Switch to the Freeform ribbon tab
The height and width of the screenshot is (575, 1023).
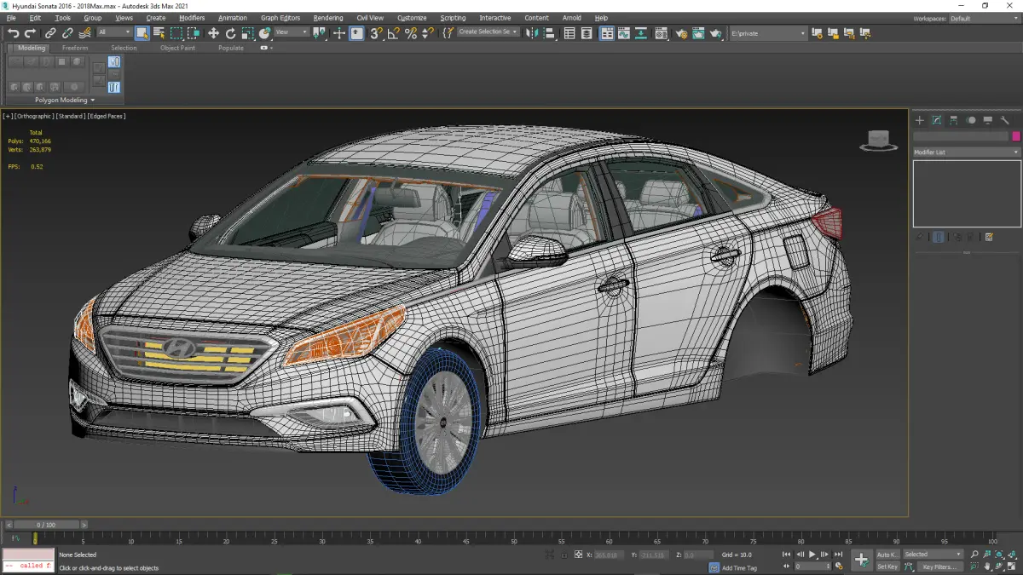pyautogui.click(x=75, y=48)
